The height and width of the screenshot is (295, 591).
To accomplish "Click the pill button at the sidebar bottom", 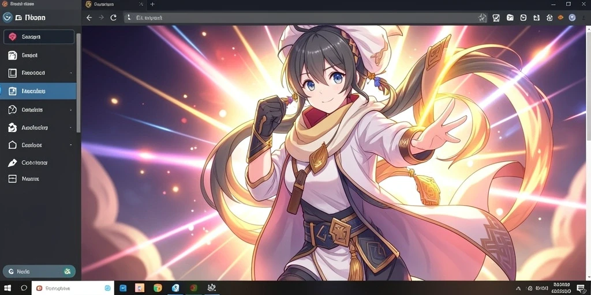I will point(39,271).
